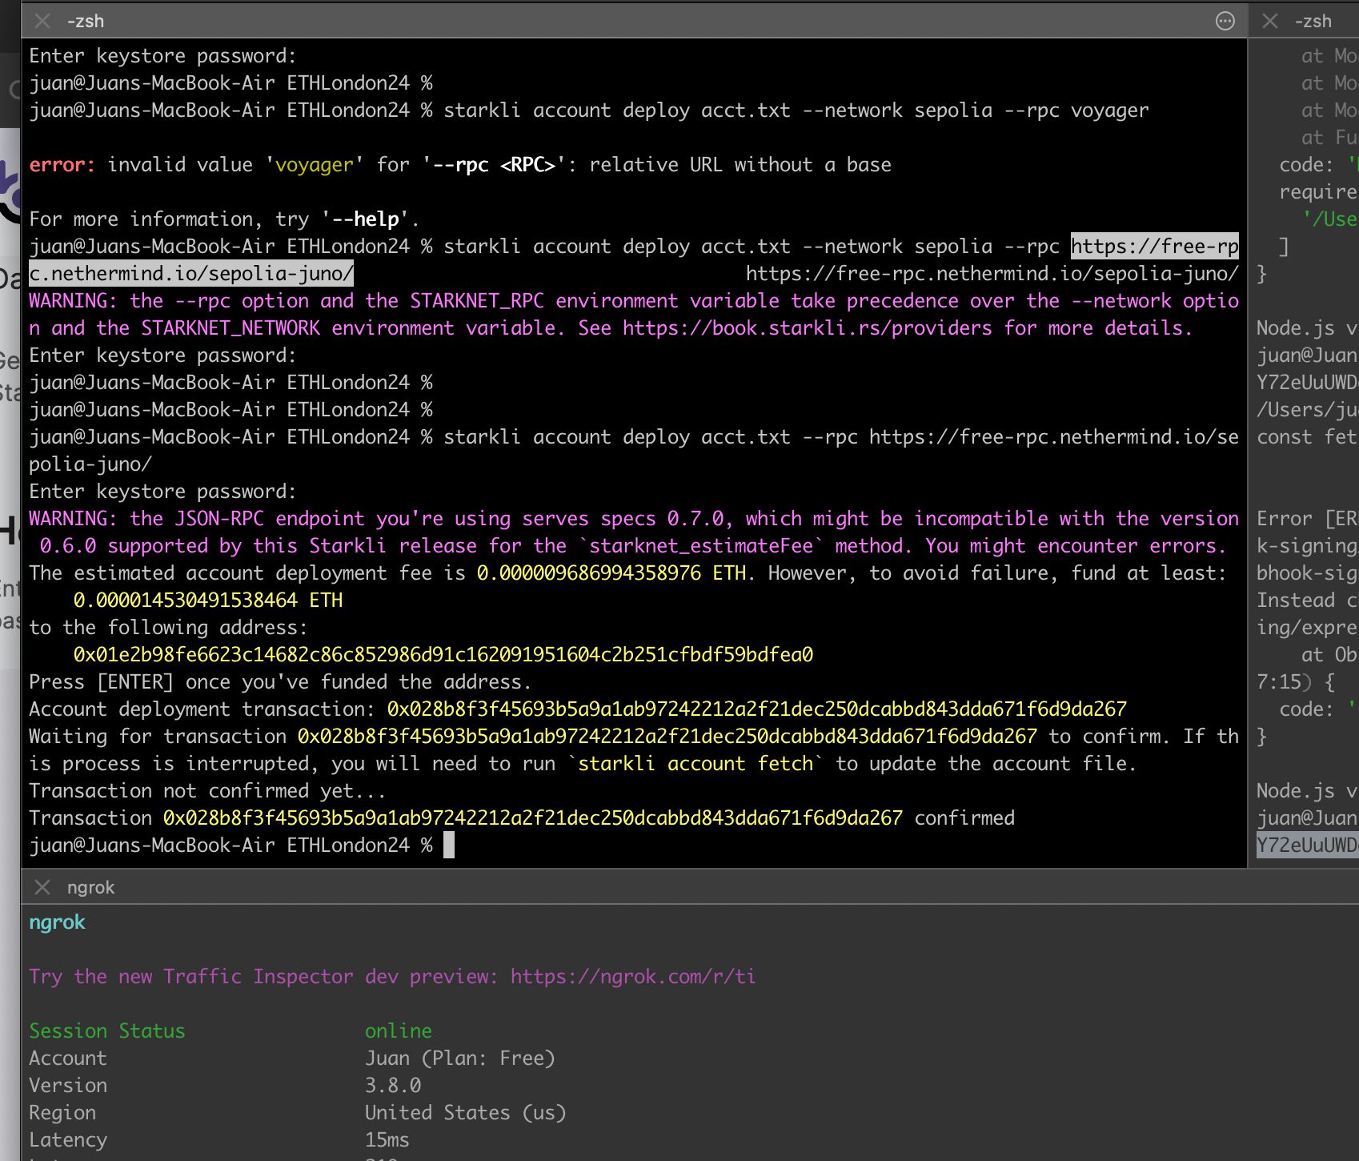Open the pane options ellipsis menu
This screenshot has width=1359, height=1161.
point(1225,21)
